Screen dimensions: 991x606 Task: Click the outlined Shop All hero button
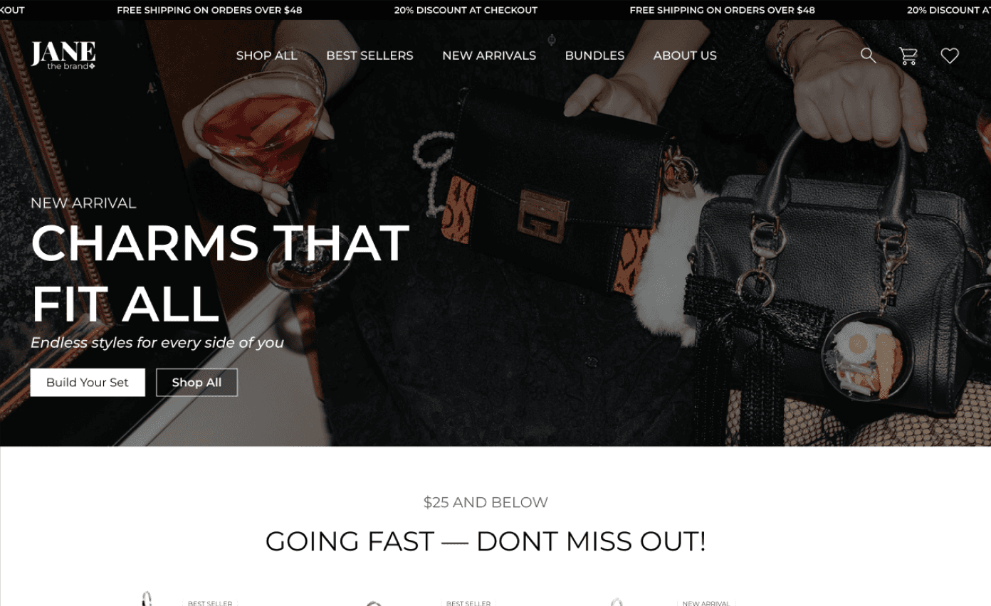(196, 383)
